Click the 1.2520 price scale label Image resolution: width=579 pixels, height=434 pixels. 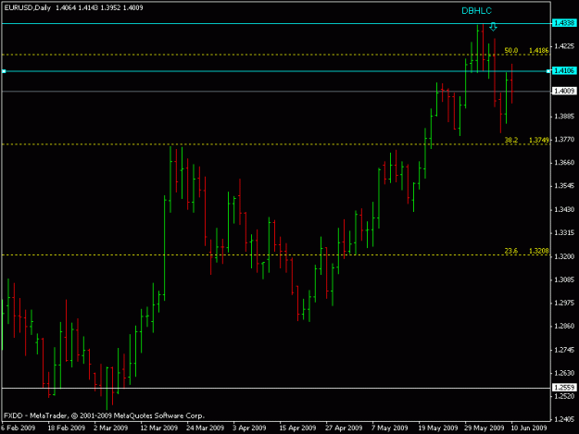tap(564, 396)
